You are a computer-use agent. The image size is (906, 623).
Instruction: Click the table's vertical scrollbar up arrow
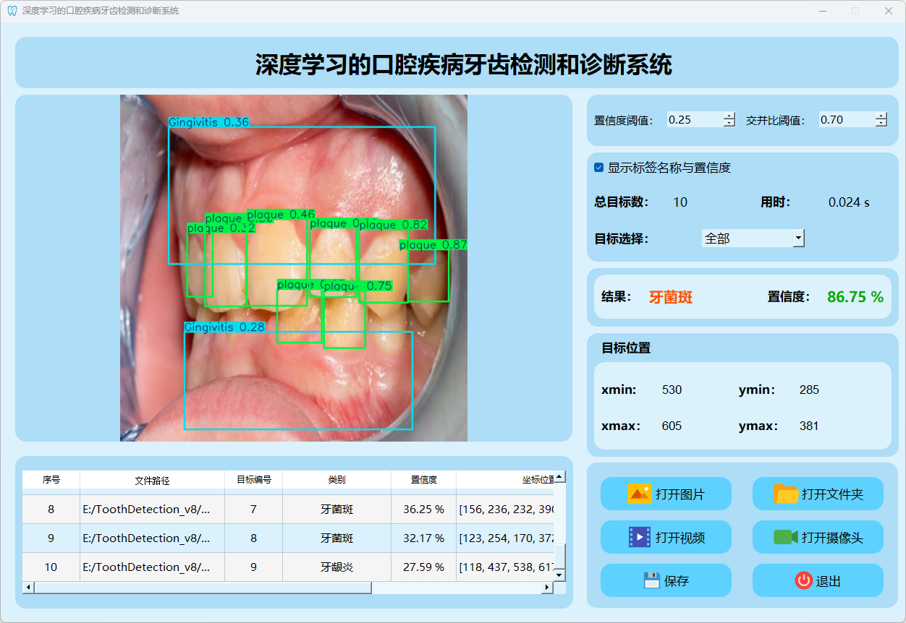pos(559,477)
